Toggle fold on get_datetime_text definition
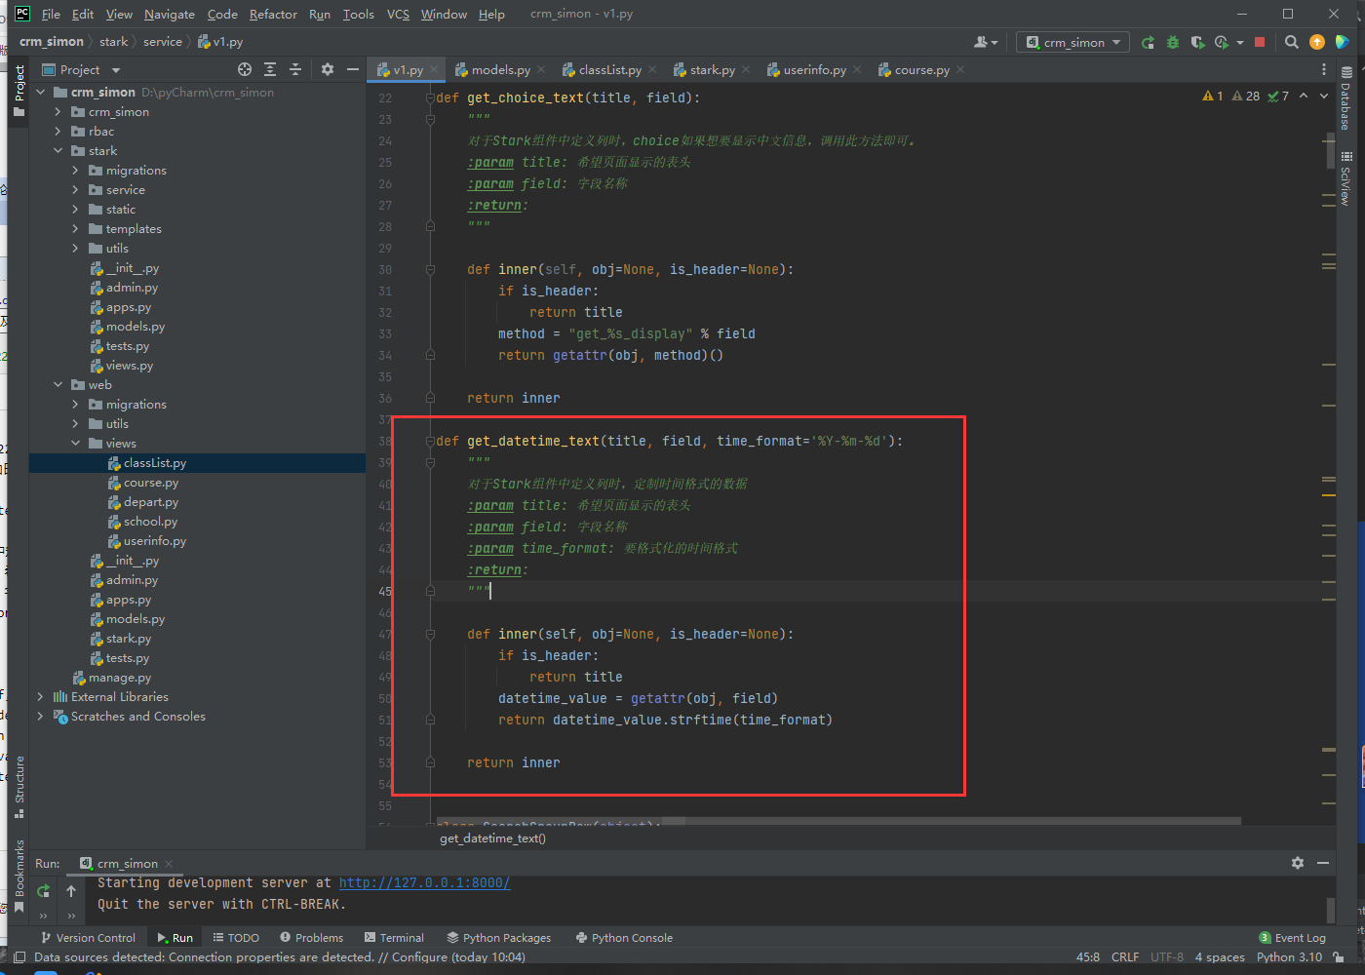 click(430, 441)
